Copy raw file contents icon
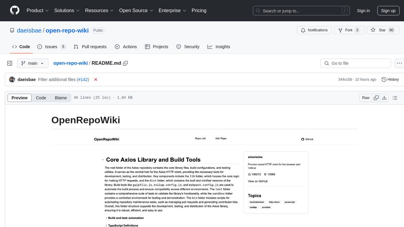Viewport: 404px width, 227px height. click(x=376, y=98)
